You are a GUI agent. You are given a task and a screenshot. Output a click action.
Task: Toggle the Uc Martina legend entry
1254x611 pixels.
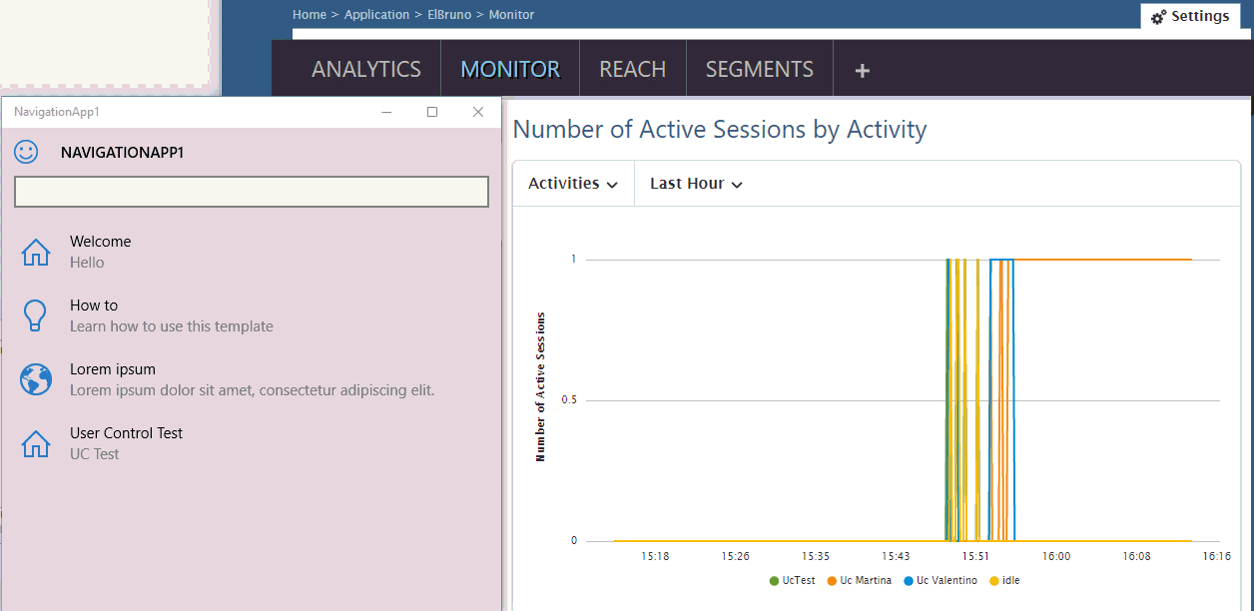[859, 581]
